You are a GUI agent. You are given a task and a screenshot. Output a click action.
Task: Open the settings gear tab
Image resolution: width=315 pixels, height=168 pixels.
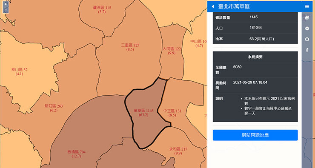tap(307, 28)
